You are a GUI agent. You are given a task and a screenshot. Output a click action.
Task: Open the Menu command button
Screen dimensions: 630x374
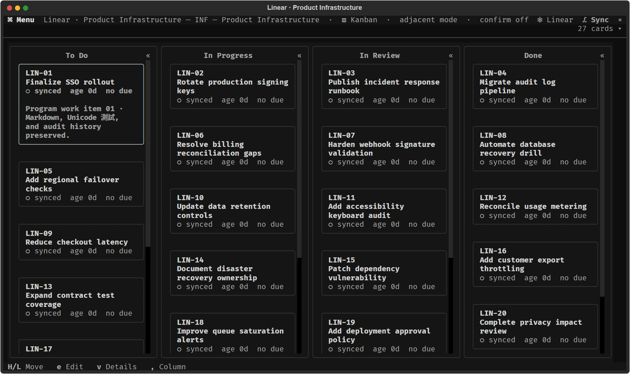coord(21,20)
